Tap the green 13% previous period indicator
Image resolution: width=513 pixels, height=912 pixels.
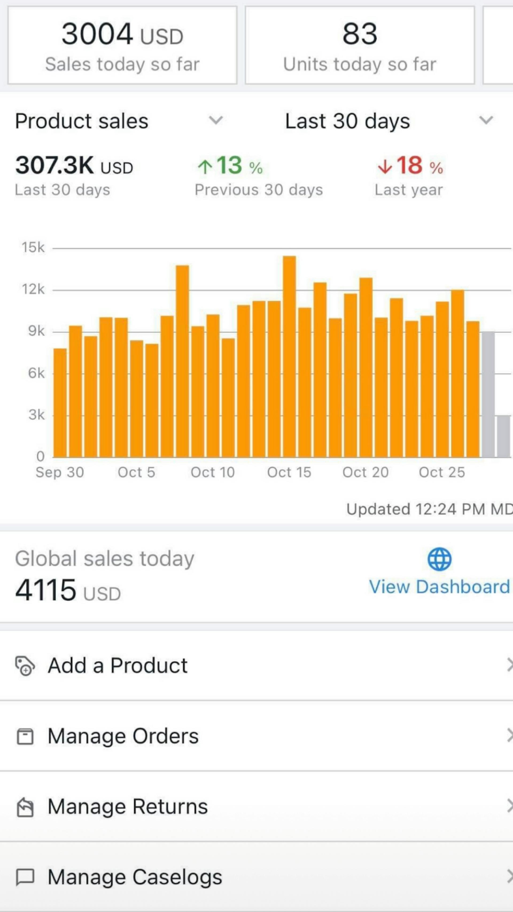point(230,166)
